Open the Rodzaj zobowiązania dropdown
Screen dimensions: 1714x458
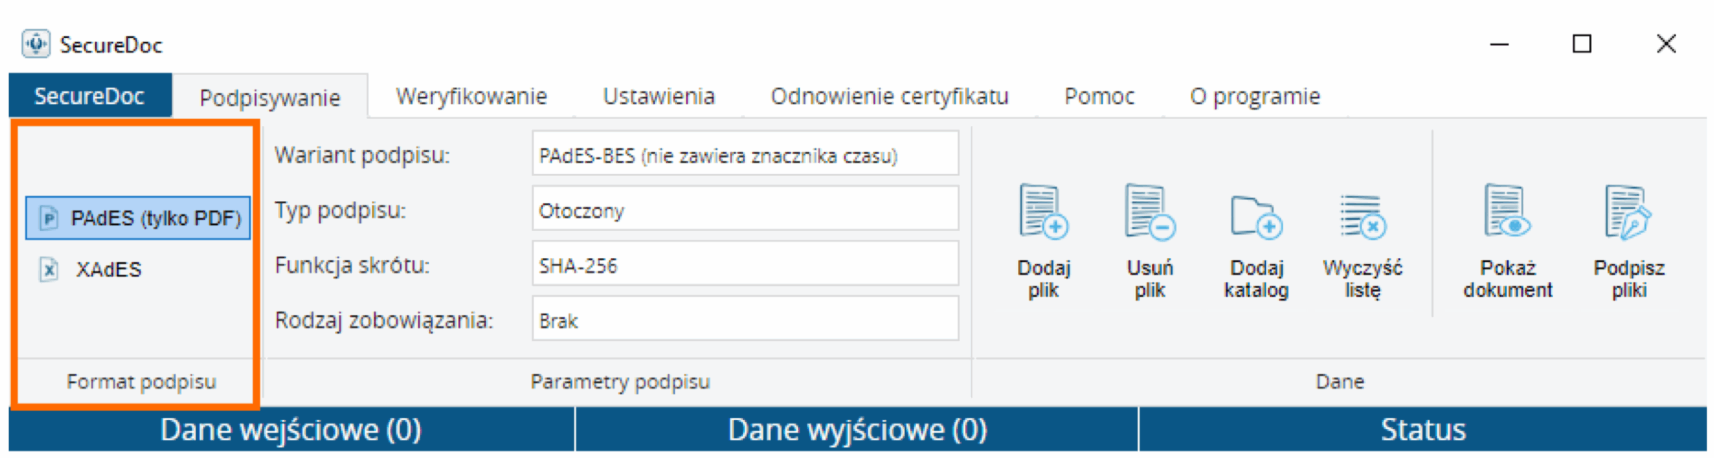click(745, 320)
